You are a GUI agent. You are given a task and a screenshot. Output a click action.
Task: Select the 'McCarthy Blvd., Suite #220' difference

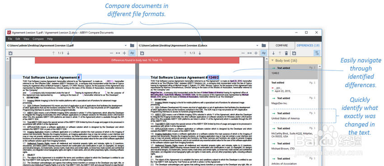click(x=293, y=132)
